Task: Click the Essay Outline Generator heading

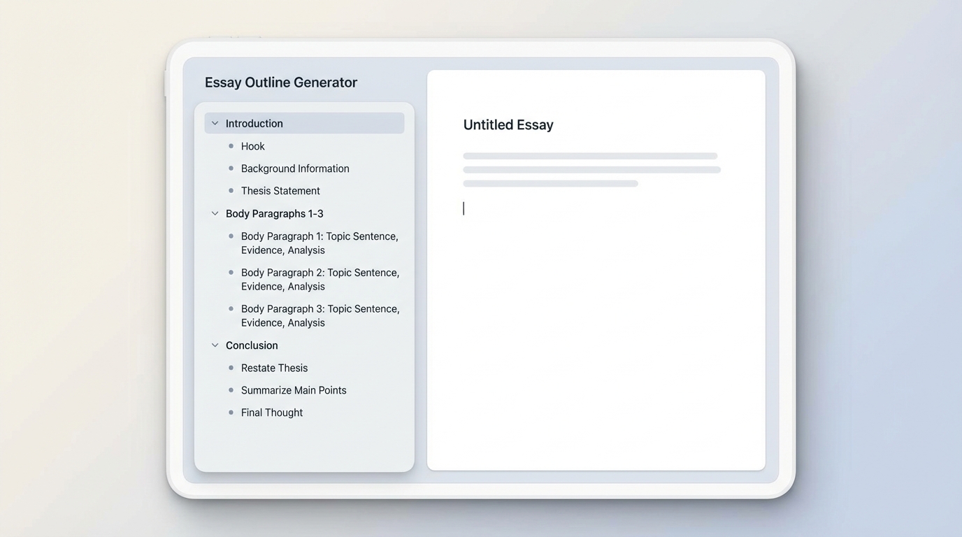Action: tap(280, 82)
